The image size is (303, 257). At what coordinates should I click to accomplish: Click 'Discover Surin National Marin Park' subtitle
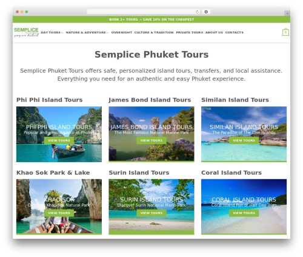click(x=151, y=205)
